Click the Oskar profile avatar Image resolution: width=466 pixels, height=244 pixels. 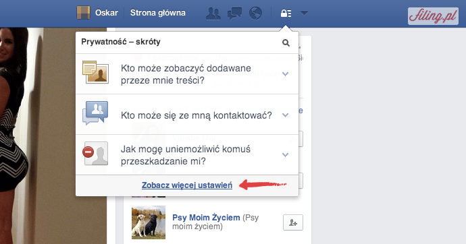click(x=83, y=13)
